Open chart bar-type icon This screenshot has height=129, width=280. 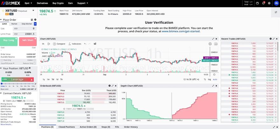[x=95, y=44]
